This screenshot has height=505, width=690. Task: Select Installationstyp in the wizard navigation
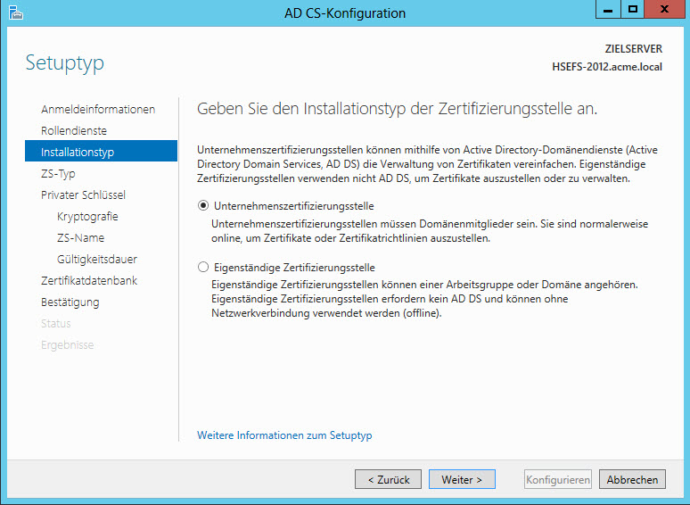tap(102, 152)
